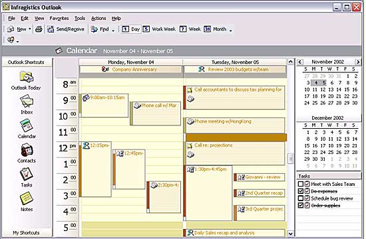Go to previous month in mini calendar
This screenshot has width=366, height=239.
point(300,62)
